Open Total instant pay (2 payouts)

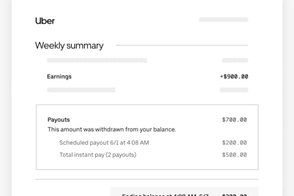pyautogui.click(x=98, y=155)
